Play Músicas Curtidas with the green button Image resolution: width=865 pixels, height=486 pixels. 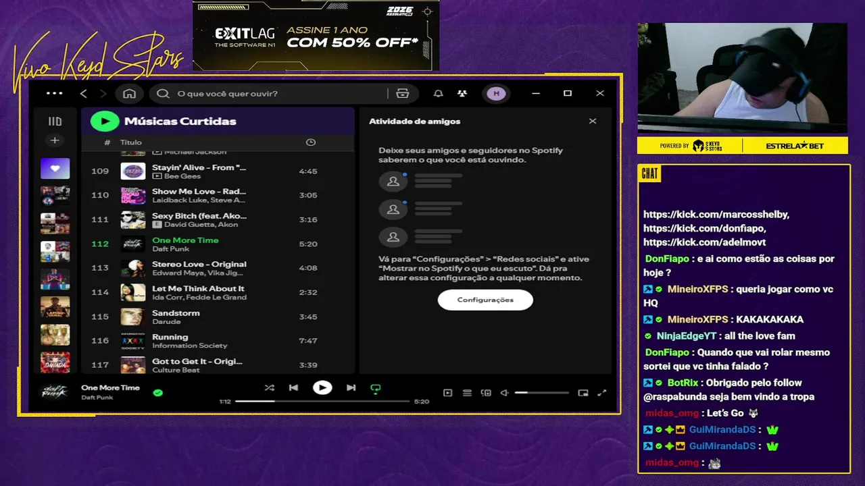click(105, 122)
